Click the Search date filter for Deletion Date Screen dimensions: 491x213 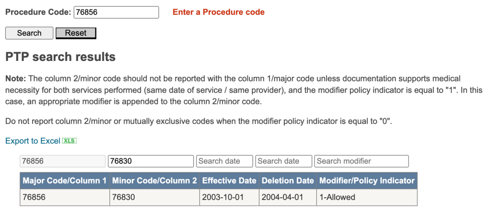pos(284,161)
